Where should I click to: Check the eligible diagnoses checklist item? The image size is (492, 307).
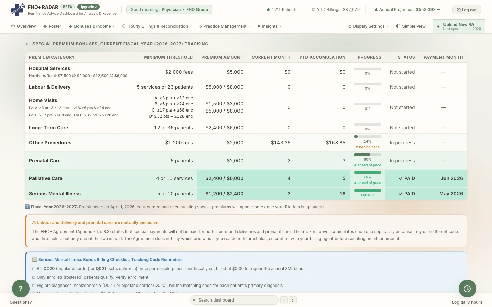click(34, 286)
